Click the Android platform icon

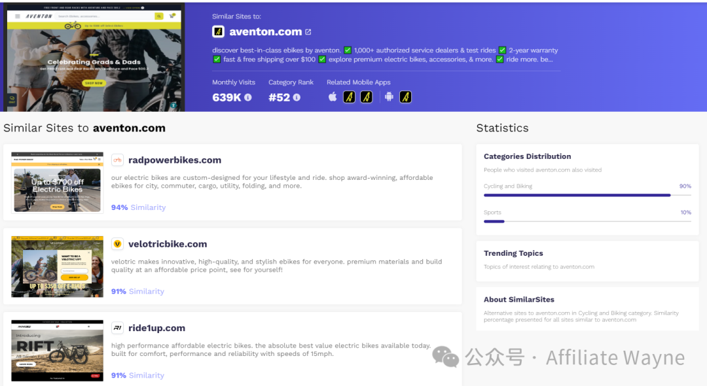389,97
